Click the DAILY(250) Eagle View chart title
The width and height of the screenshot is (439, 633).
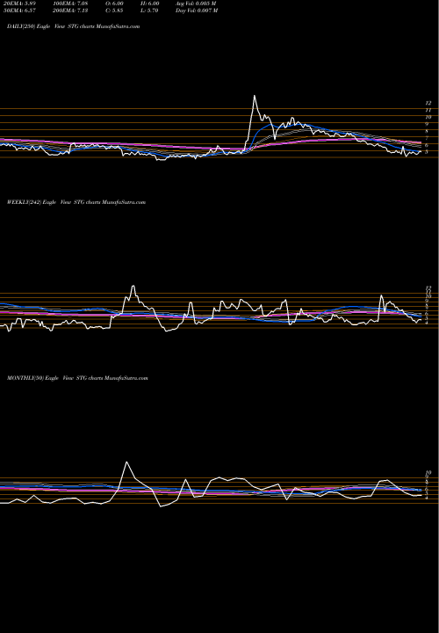click(74, 26)
